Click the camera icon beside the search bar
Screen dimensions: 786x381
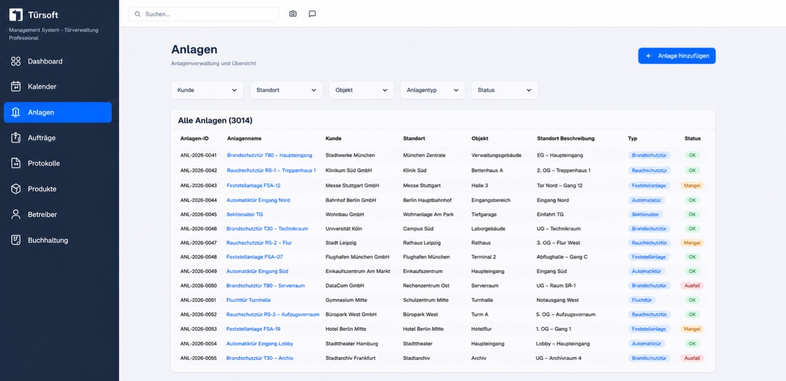[x=293, y=13]
